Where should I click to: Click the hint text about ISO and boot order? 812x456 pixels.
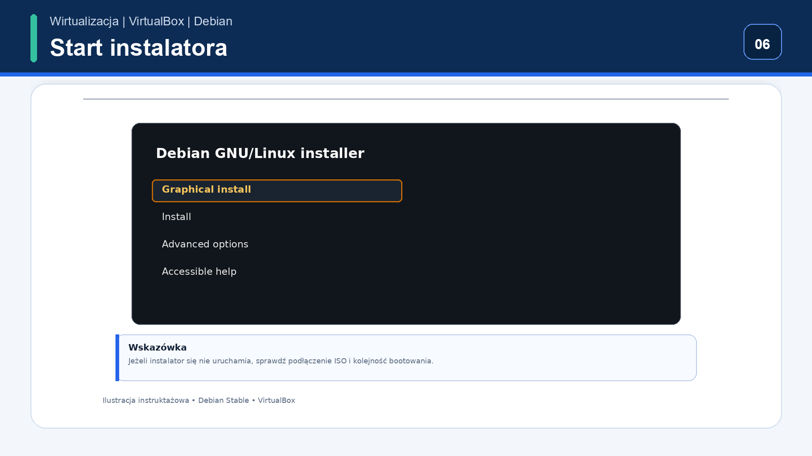[x=281, y=361]
